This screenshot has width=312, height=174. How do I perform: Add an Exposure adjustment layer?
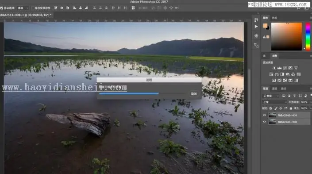[290, 68]
